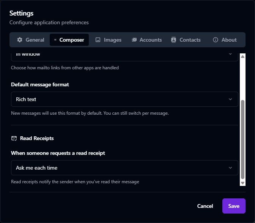
Task: Click the Default message format label
Action: coord(40,84)
